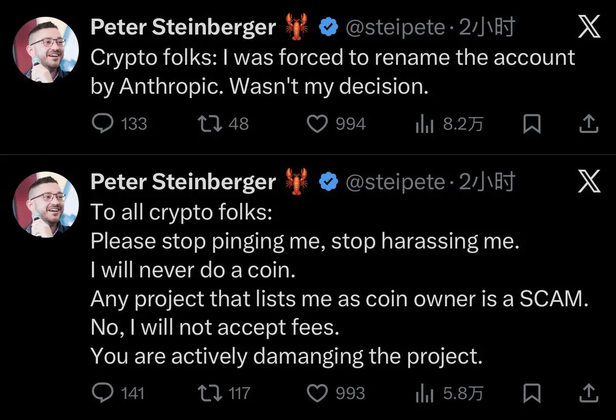The height and width of the screenshot is (420, 616).
Task: Open Peter Steinberger name on first tweet
Action: coord(183,28)
